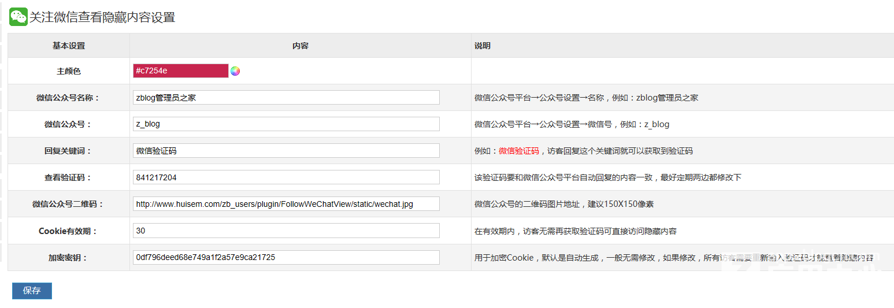Screen dimensions: 894x308
Task: Click the 说明 column header
Action: (x=483, y=46)
